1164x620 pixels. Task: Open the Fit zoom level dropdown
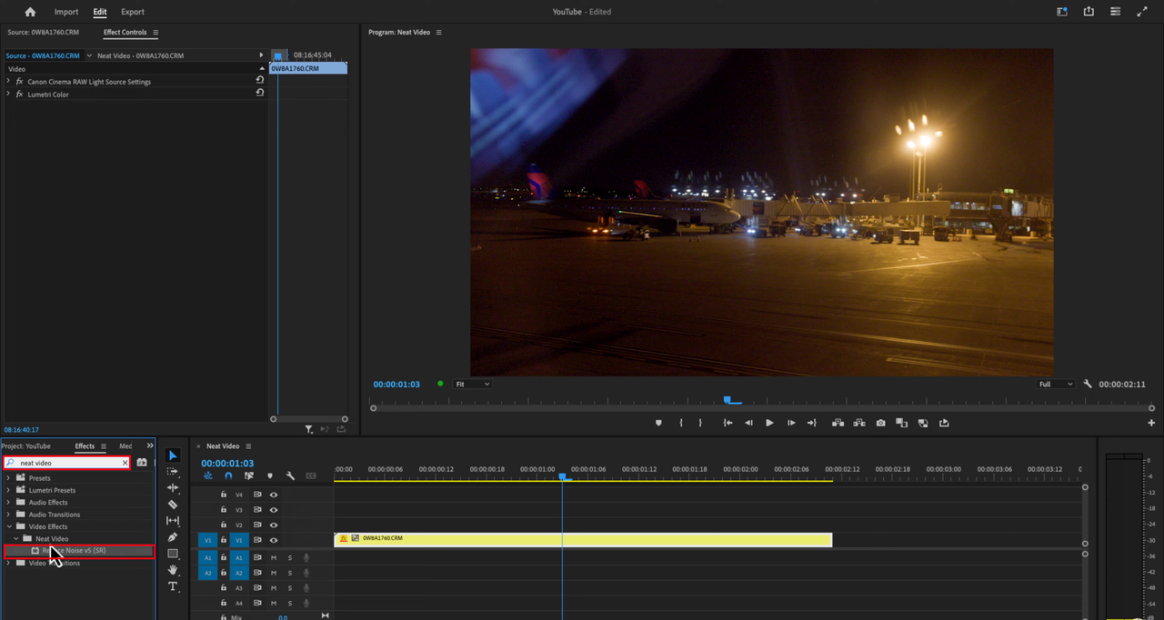click(472, 385)
